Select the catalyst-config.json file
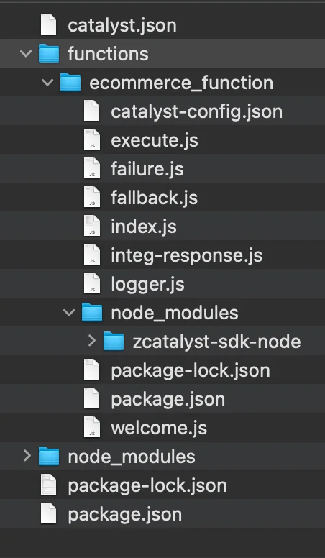325x558 pixels. [162, 111]
